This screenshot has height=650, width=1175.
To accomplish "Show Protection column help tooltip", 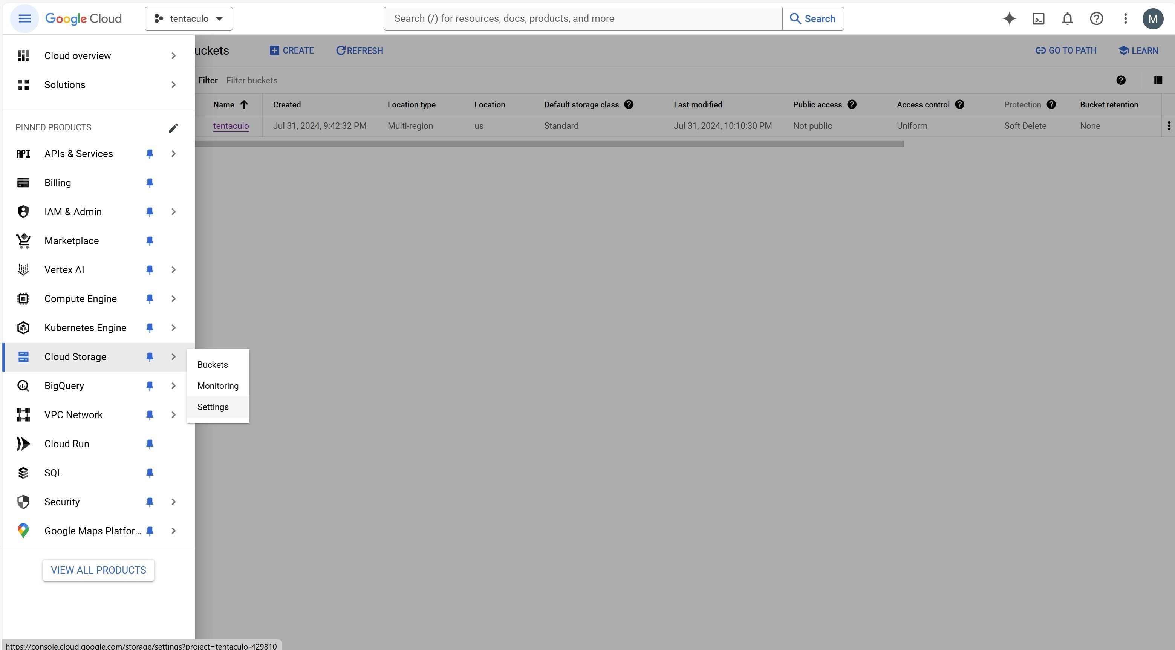I will tap(1051, 104).
